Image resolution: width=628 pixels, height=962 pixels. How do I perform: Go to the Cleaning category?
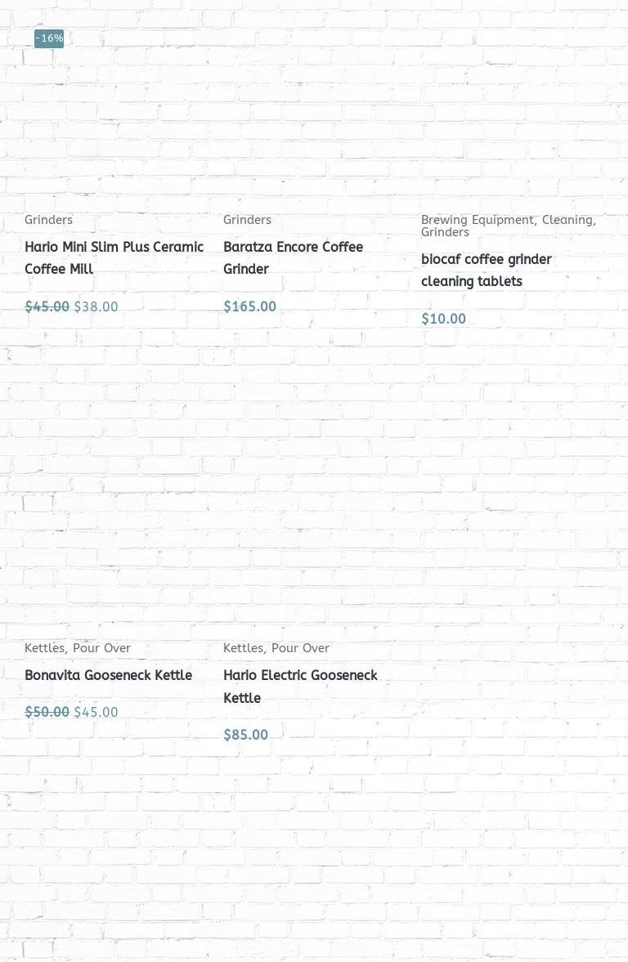point(567,220)
